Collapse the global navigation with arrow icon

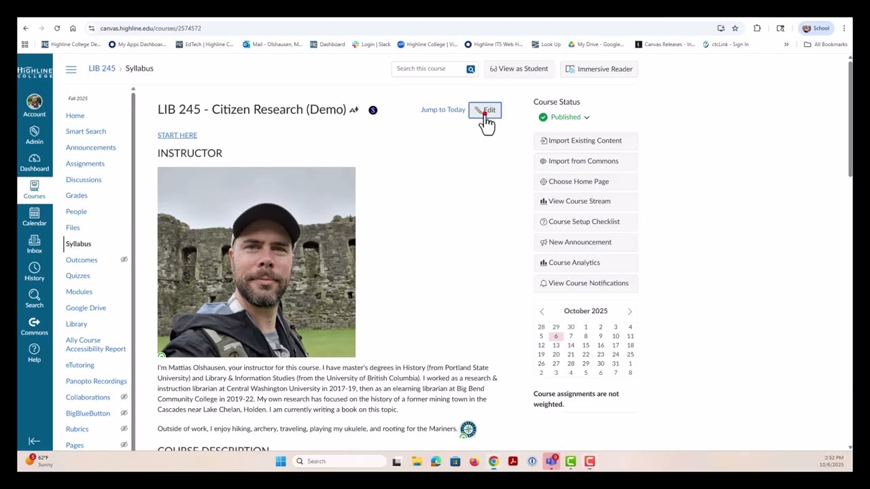point(35,441)
